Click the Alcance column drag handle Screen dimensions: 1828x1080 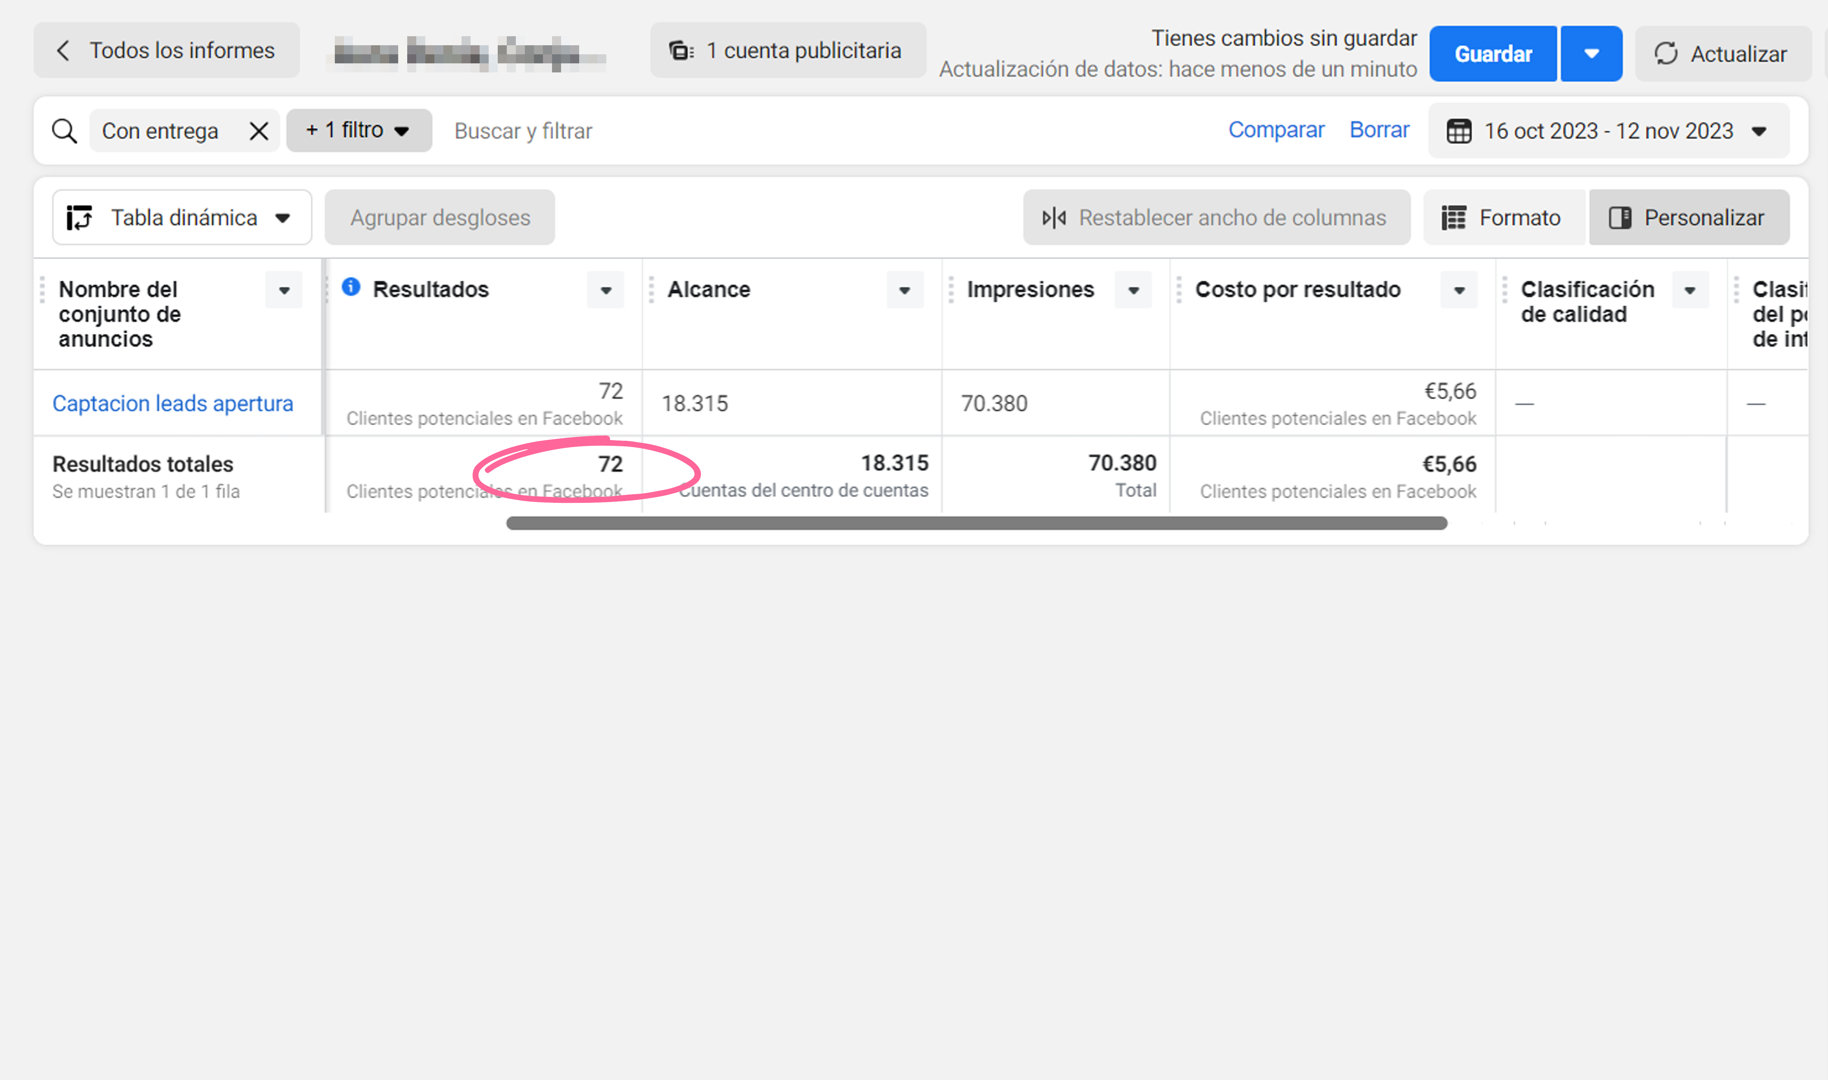[x=651, y=290]
